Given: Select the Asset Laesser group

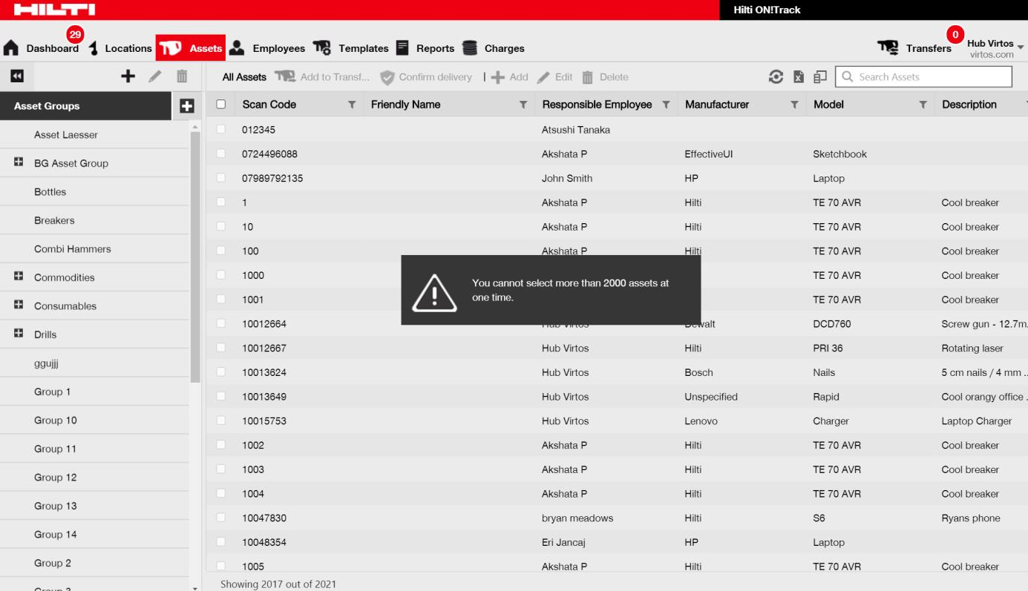Looking at the screenshot, I should 66,135.
